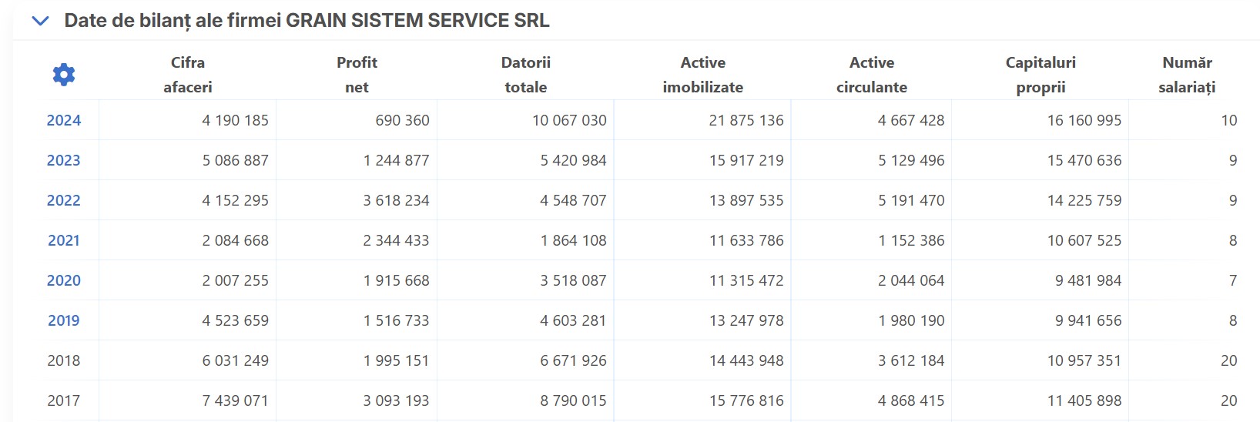The image size is (1260, 422).
Task: Select current assets value 3 612 184
Action: click(911, 360)
